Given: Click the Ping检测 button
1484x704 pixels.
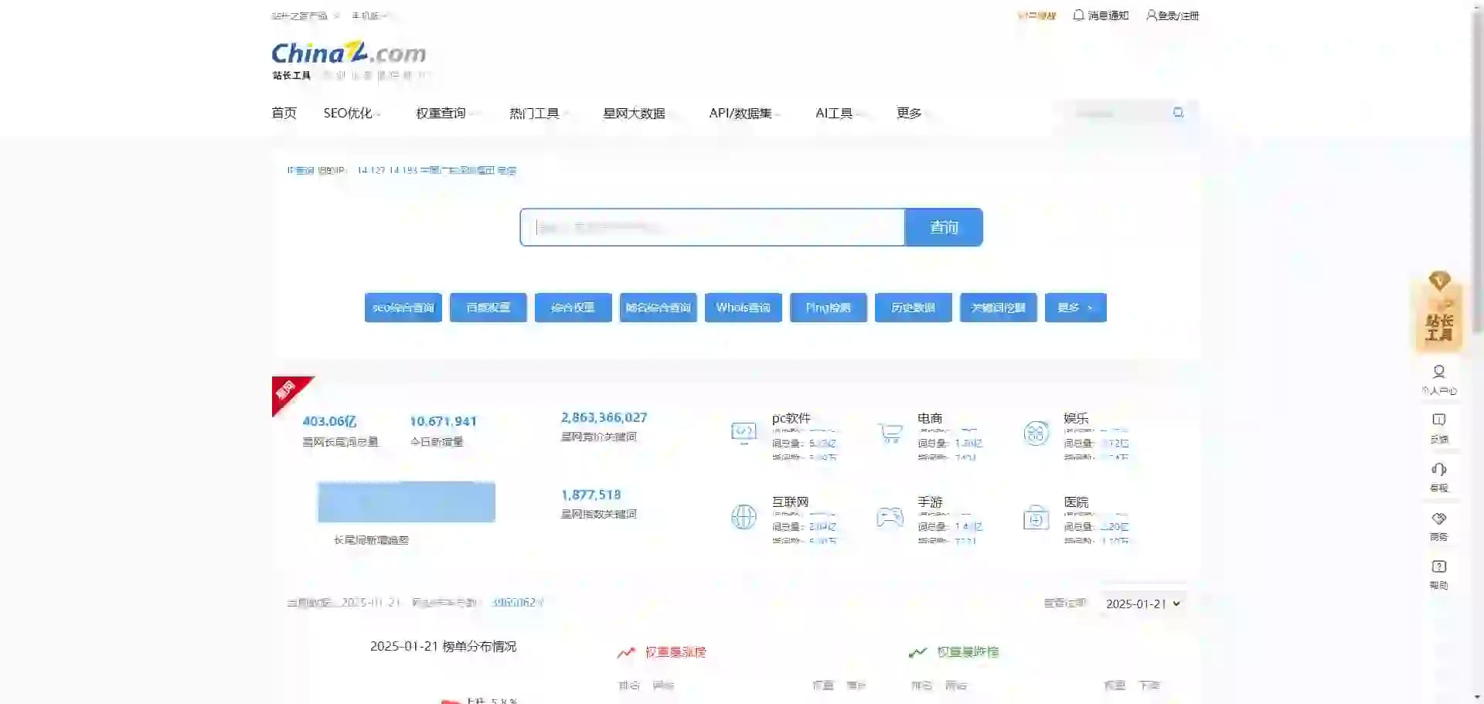Looking at the screenshot, I should click(x=829, y=308).
